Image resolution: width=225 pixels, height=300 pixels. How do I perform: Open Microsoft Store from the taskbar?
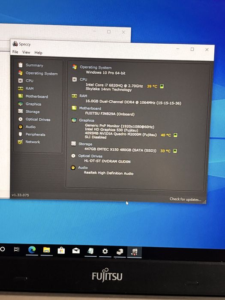click(x=61, y=250)
